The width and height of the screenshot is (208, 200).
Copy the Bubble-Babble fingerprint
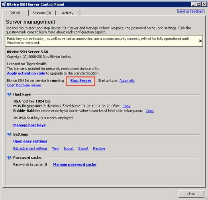[x=149, y=111]
